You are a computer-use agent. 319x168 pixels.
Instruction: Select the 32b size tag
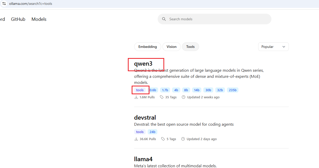point(220,90)
